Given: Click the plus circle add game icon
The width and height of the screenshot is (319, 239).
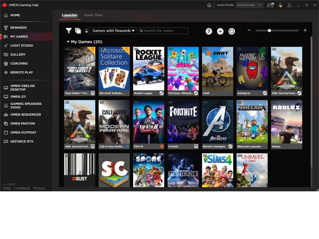Looking at the screenshot, I should 220,31.
